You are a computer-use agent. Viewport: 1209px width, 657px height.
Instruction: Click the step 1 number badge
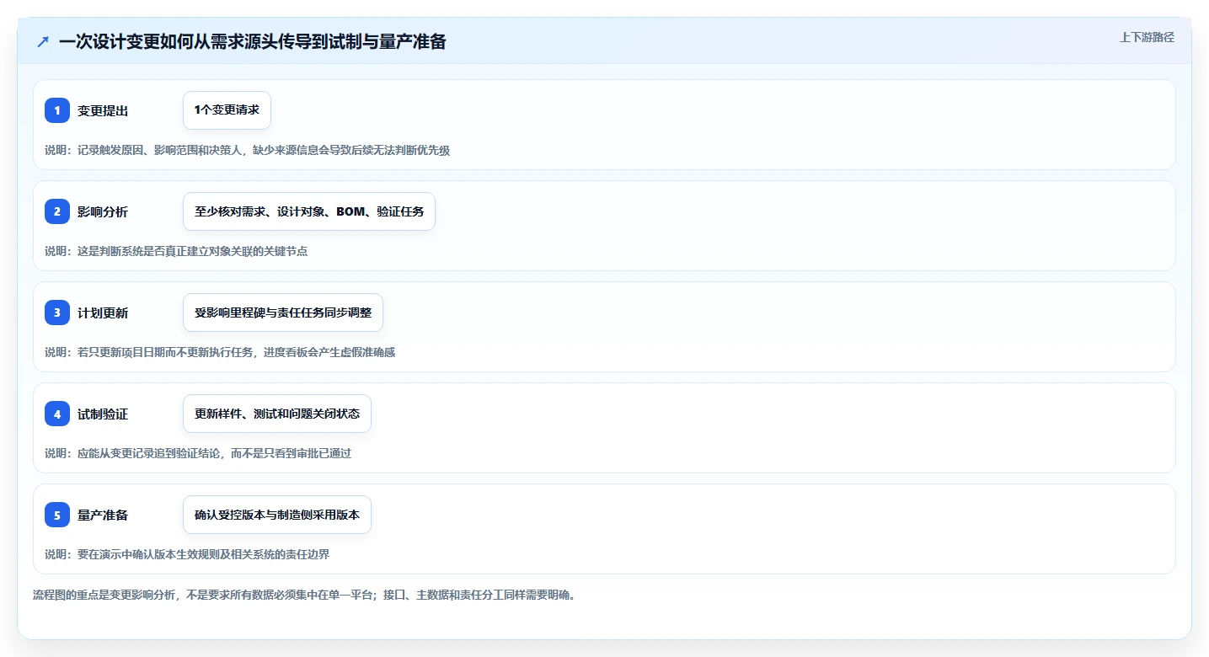coord(57,110)
